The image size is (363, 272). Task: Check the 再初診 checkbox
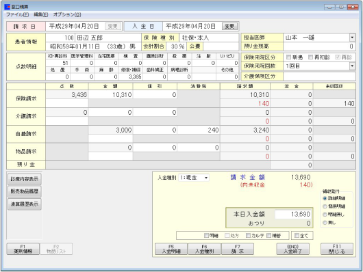[311, 57]
